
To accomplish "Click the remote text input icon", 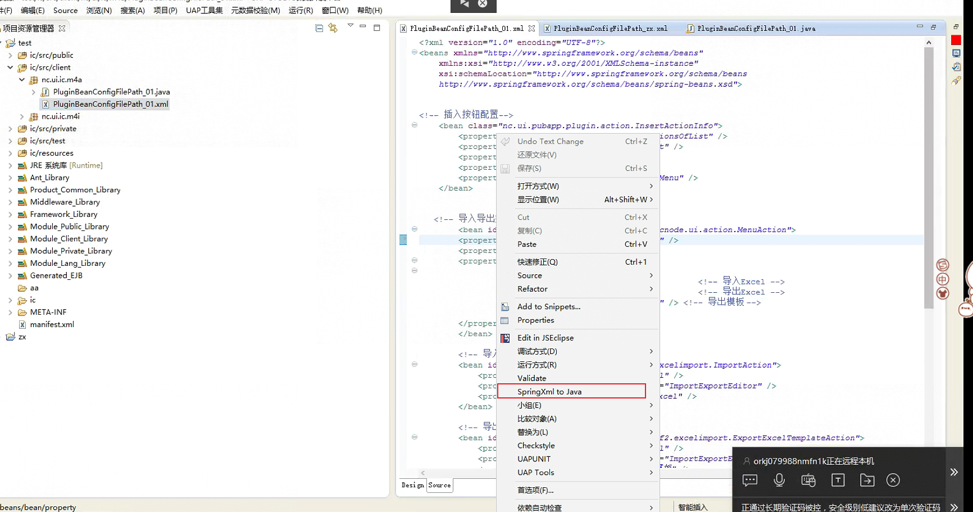I will click(838, 480).
